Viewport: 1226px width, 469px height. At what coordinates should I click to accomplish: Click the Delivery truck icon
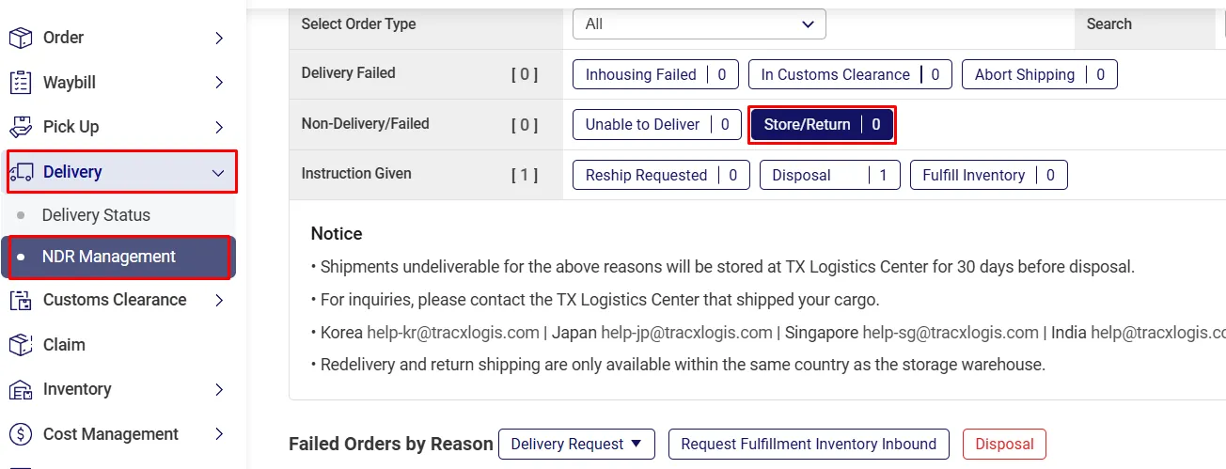click(x=21, y=172)
